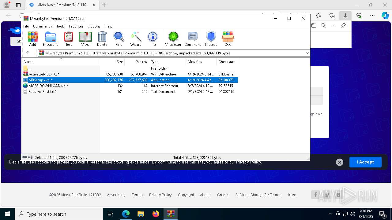Open the Find tool
The width and height of the screenshot is (392, 220).
[x=119, y=39]
